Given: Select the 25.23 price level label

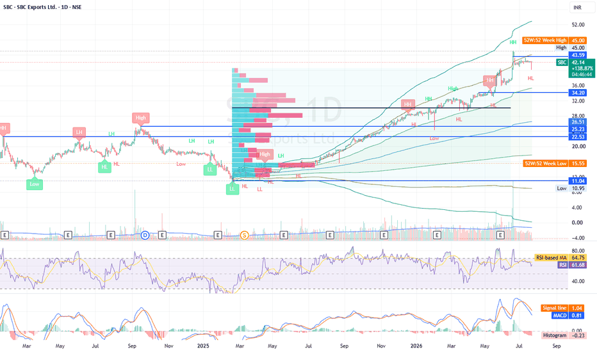Looking at the screenshot, I should click(x=578, y=129).
